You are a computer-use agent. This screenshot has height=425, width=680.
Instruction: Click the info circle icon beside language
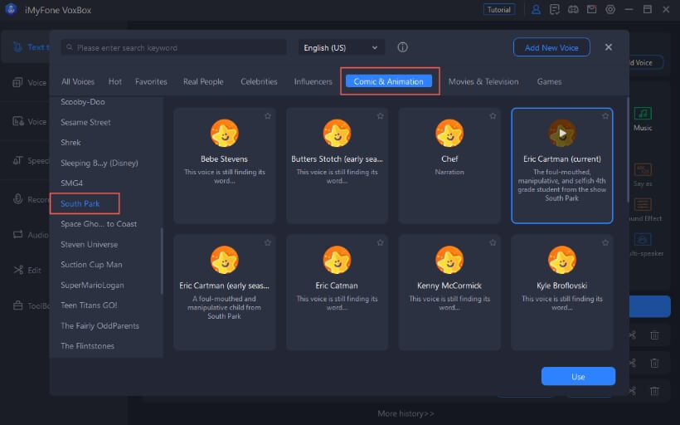point(402,47)
